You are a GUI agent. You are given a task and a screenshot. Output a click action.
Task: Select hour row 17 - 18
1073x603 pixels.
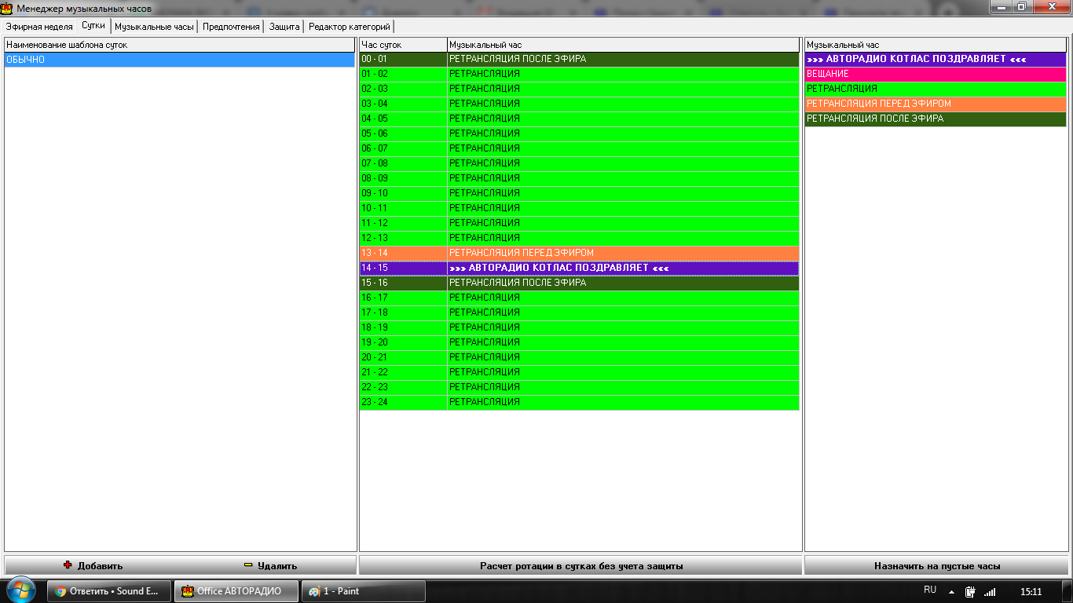point(579,313)
